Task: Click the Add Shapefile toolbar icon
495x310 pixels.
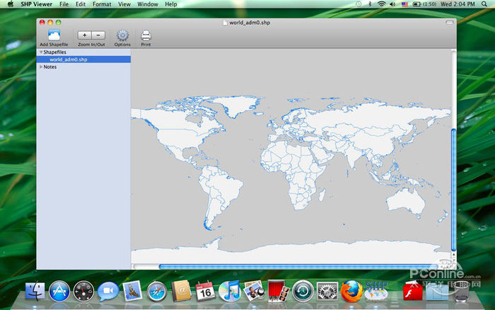Action: tap(54, 35)
